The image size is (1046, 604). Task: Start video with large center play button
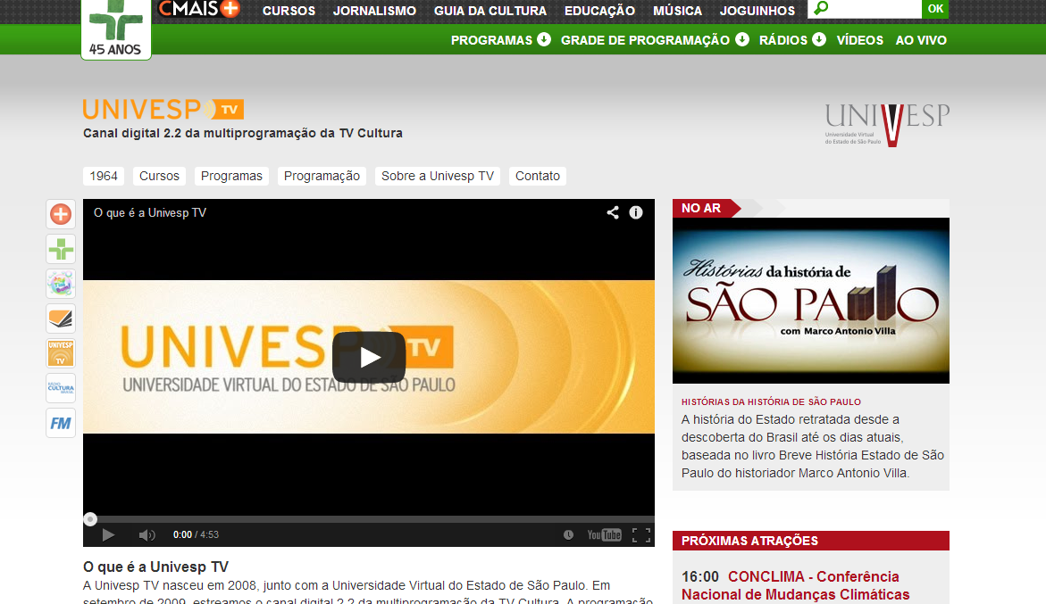pyautogui.click(x=369, y=357)
